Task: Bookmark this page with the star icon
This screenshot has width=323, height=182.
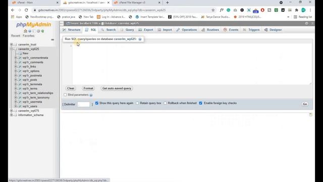Action: pyautogui.click(x=213, y=10)
